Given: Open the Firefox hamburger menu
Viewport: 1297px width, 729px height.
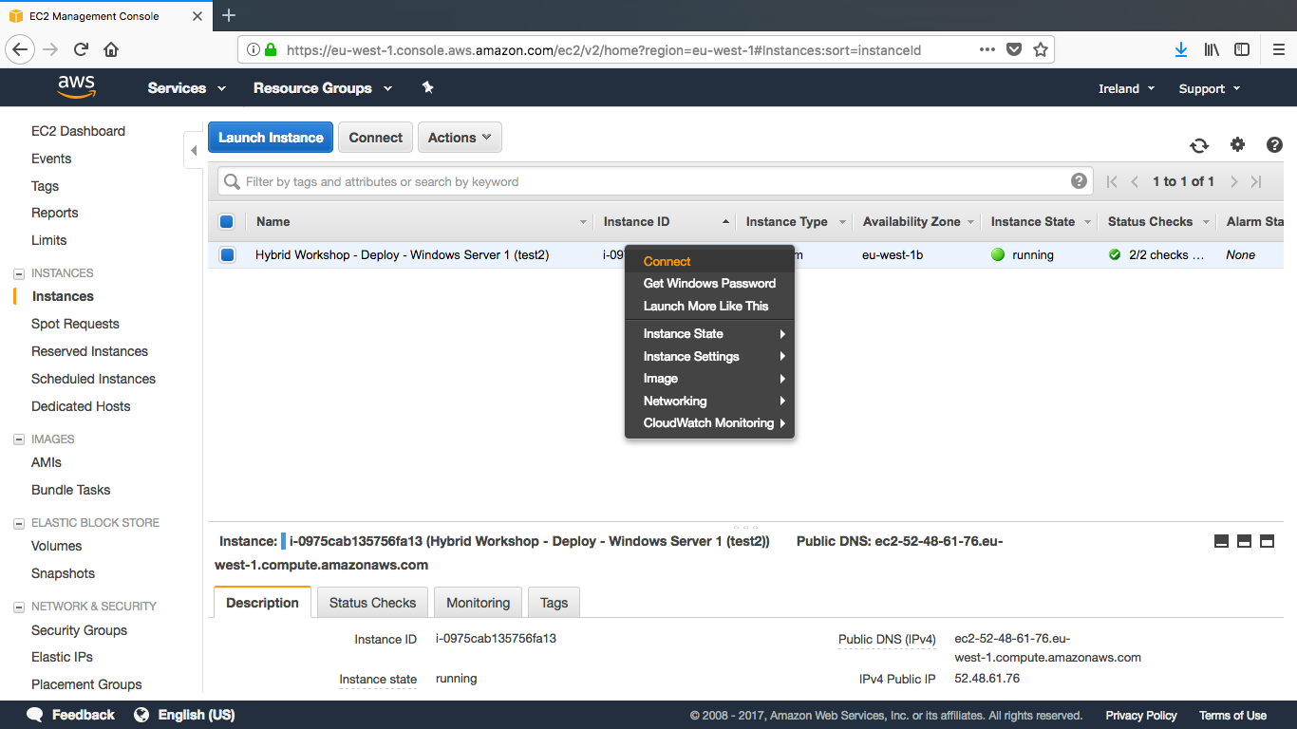Looking at the screenshot, I should pos(1277,49).
